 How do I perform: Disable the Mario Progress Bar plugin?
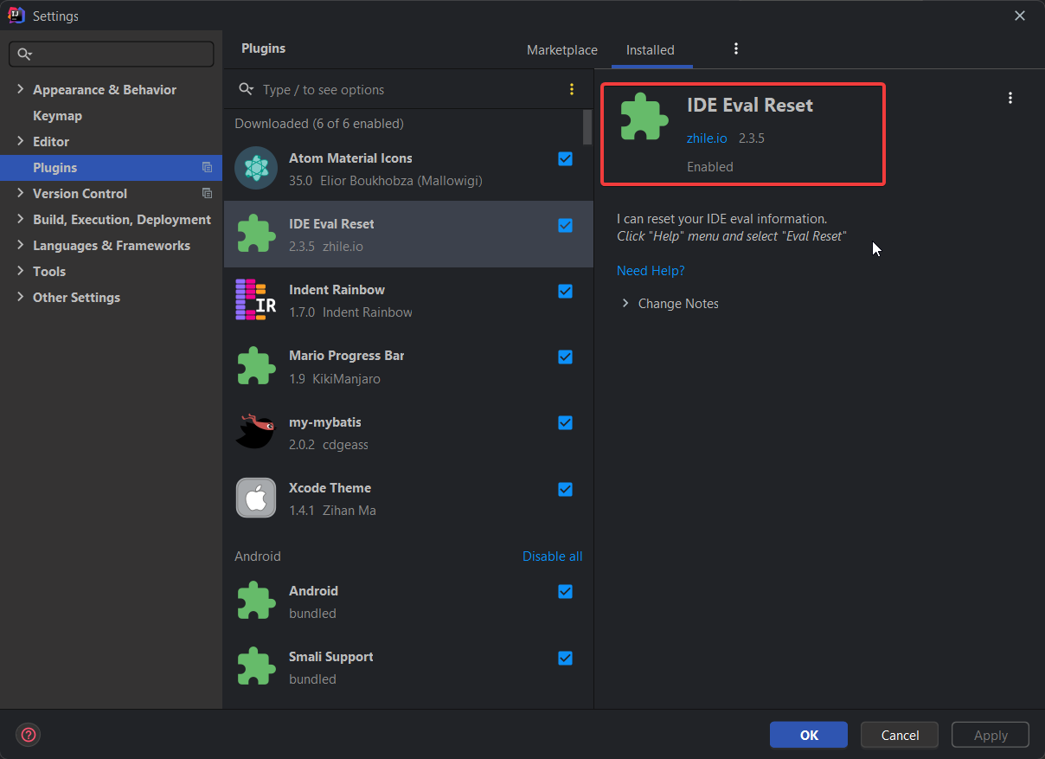565,357
